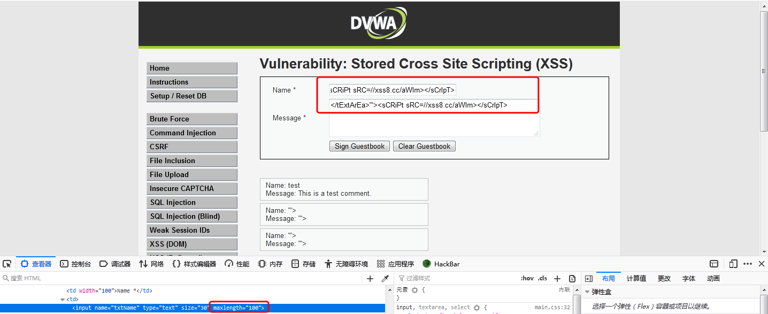
Task: Click the gear icon beside input, textarea, select rule
Action: pos(477,308)
